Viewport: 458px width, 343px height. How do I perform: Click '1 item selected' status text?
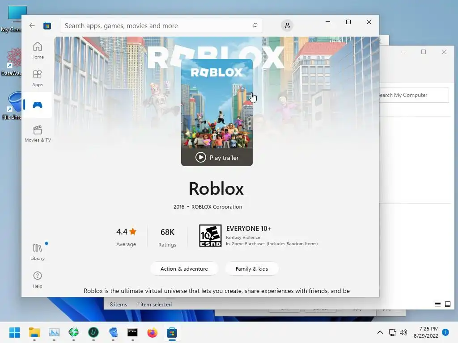[154, 305]
